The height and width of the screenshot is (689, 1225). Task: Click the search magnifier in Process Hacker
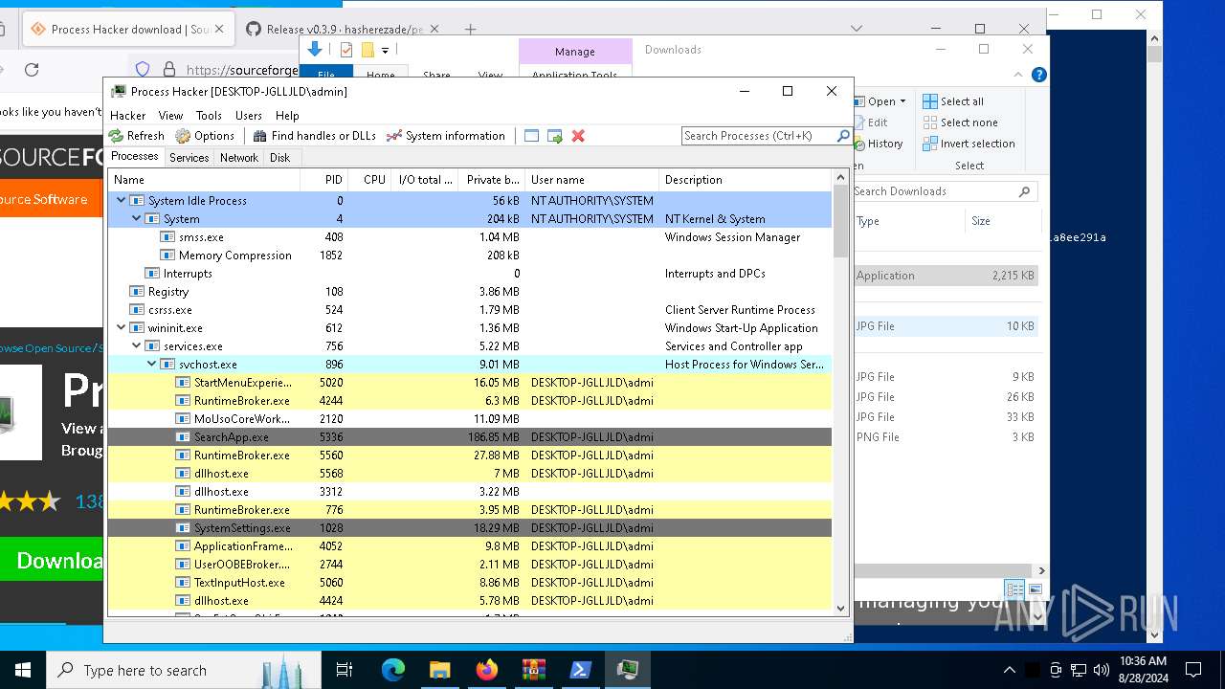coord(843,136)
